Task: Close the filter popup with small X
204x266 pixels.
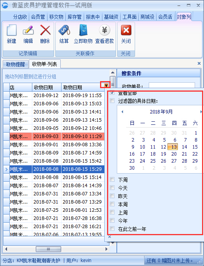Action: [109, 237]
